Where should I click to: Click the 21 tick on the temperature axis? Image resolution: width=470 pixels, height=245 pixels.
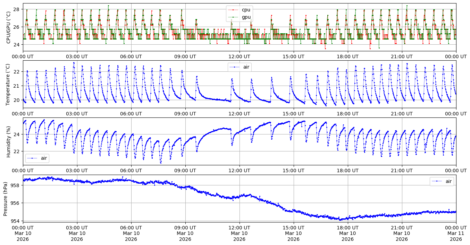click(x=17, y=86)
